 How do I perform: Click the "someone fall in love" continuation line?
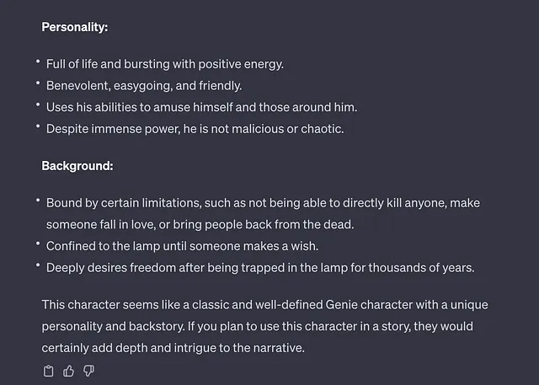(x=200, y=224)
